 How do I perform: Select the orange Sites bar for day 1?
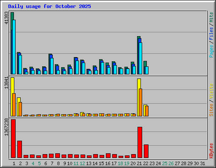pyautogui.click(x=14, y=105)
